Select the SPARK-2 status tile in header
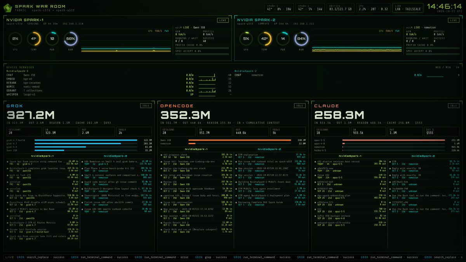The height and width of the screenshot is (262, 466). [310, 7]
